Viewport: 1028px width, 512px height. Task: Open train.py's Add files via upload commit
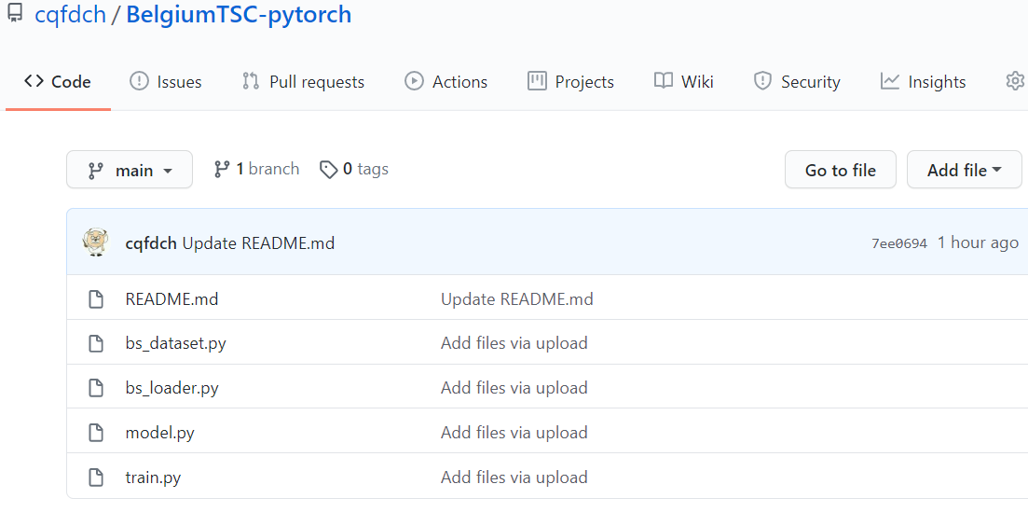514,477
